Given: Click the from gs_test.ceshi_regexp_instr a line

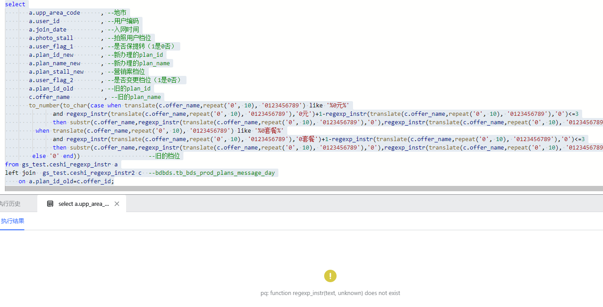Looking at the screenshot, I should [x=61, y=165].
